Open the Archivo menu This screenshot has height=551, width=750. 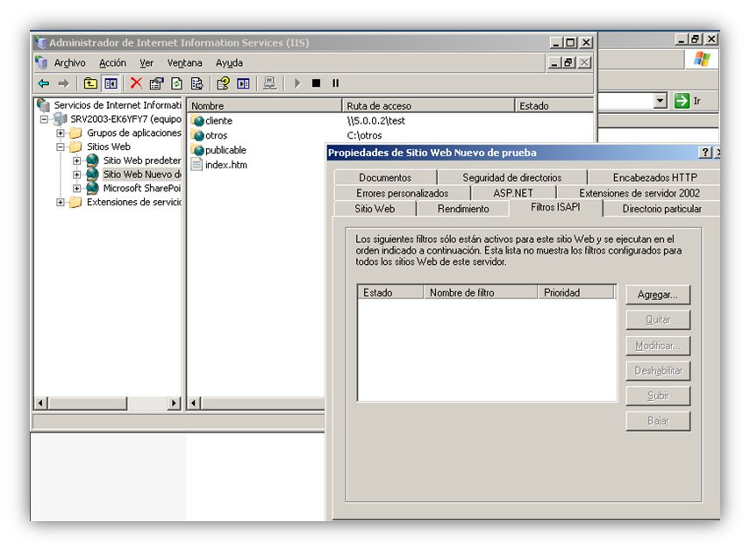pos(70,62)
